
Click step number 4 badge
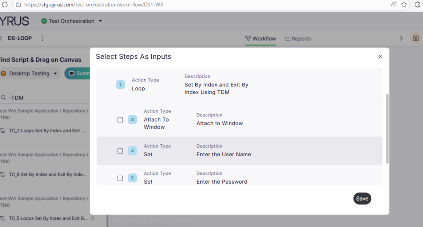[133, 151]
